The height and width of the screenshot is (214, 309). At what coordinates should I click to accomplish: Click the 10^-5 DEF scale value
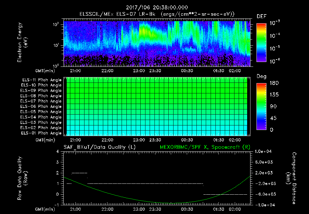coord(275,48)
